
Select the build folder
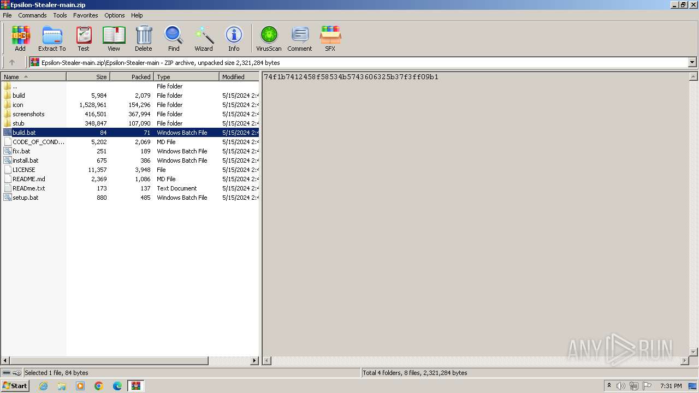click(x=130, y=96)
